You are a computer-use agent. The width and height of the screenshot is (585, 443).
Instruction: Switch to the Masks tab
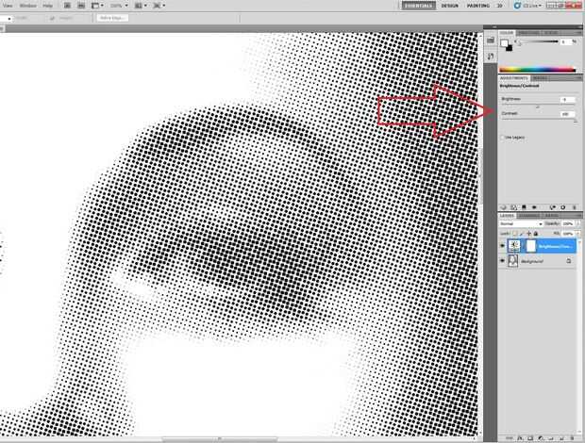(x=541, y=78)
